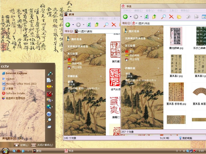
Task: Open 计算器 from the Start menu
Action: click(8, 89)
